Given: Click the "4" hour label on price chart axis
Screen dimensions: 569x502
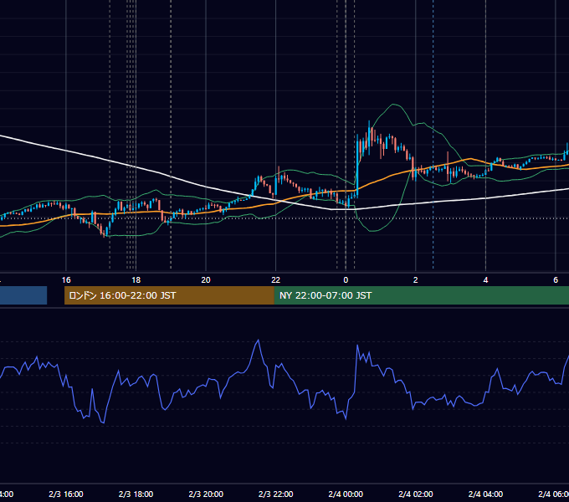Looking at the screenshot, I should [485, 280].
